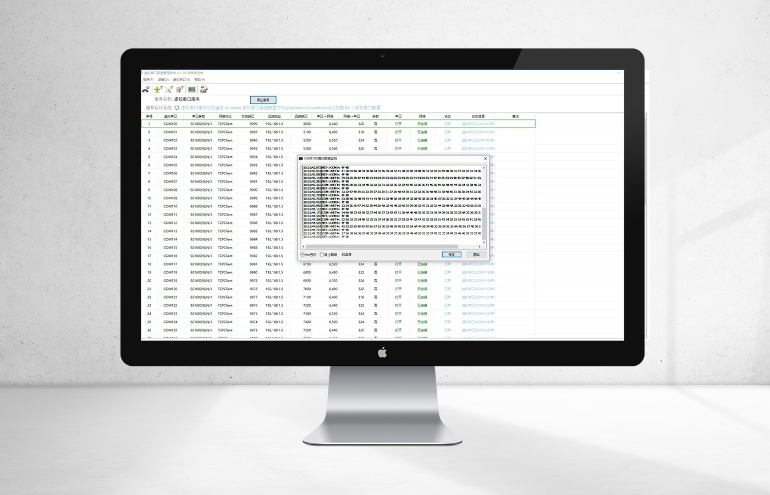Enable the 停止刷新 checkbox
Screen dimensions: 770x495
tap(322, 255)
